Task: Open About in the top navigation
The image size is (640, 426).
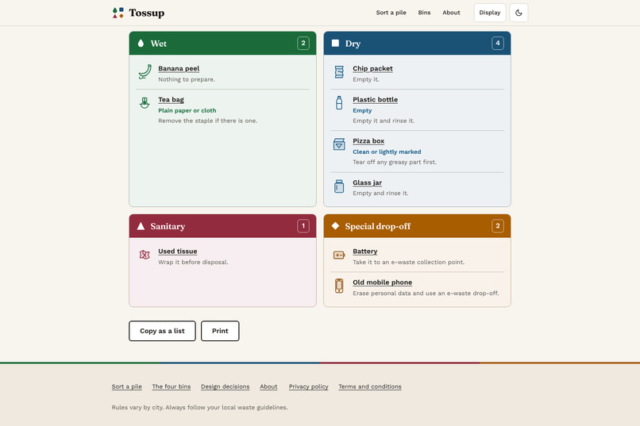Action: click(x=451, y=13)
